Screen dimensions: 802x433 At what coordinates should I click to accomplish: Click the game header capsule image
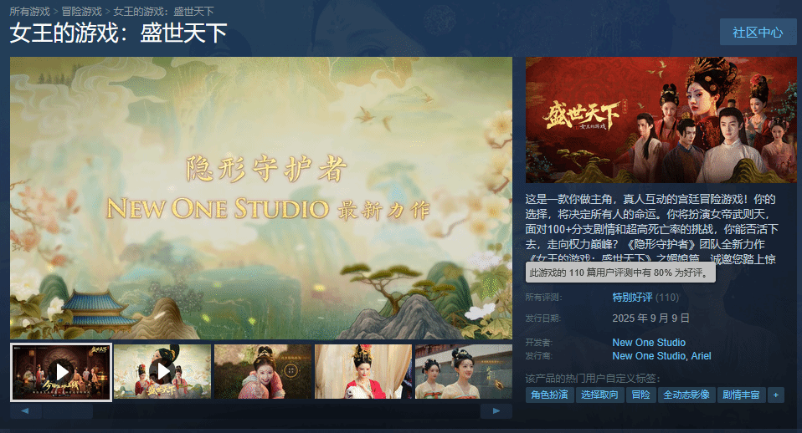point(661,120)
